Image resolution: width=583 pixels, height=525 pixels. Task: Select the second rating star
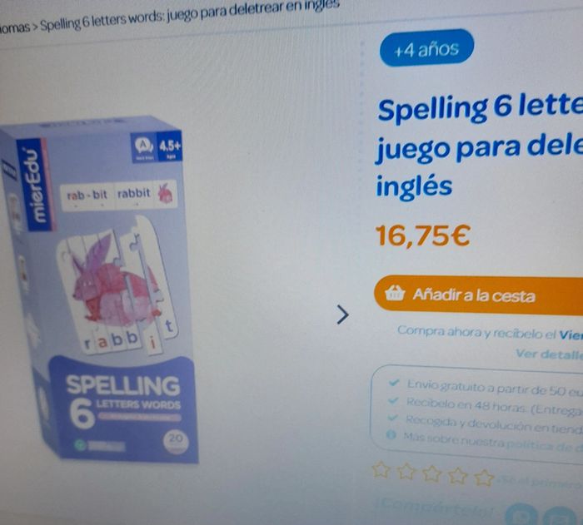[x=406, y=473]
